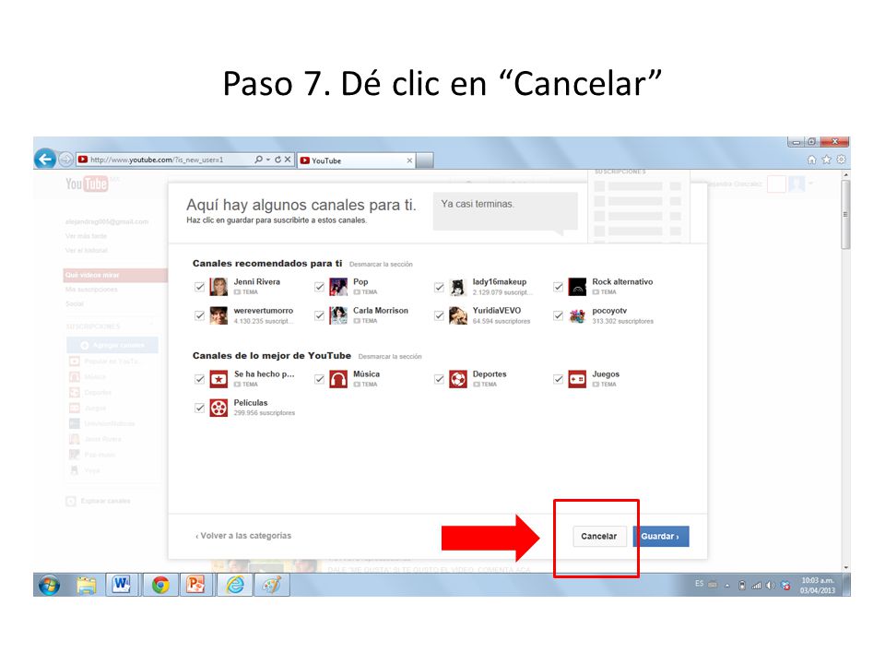The height and width of the screenshot is (664, 885).
Task: Close the YouTube browser tab
Action: click(x=409, y=160)
